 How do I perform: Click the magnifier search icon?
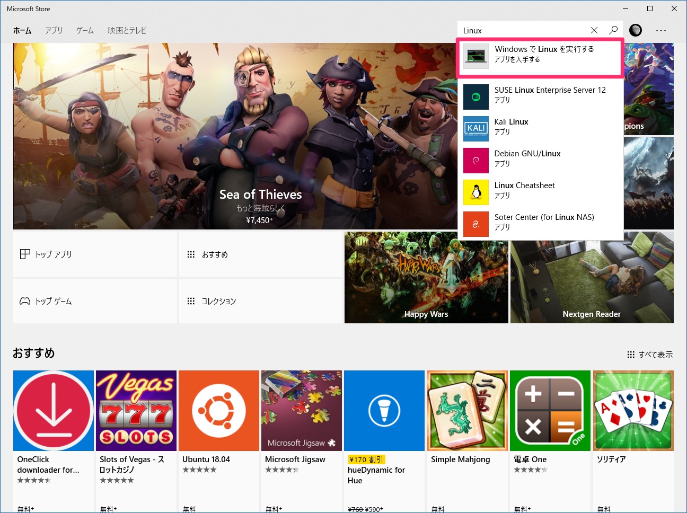tap(613, 30)
